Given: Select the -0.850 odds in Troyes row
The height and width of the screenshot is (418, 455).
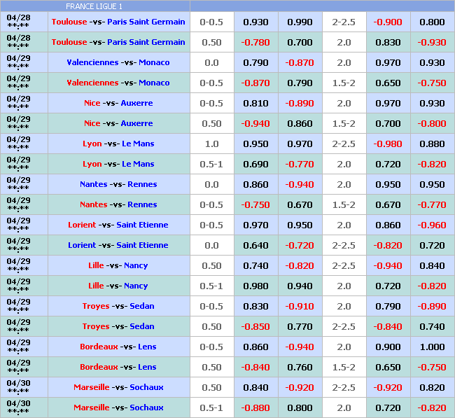Looking at the screenshot, I should pyautogui.click(x=255, y=326).
